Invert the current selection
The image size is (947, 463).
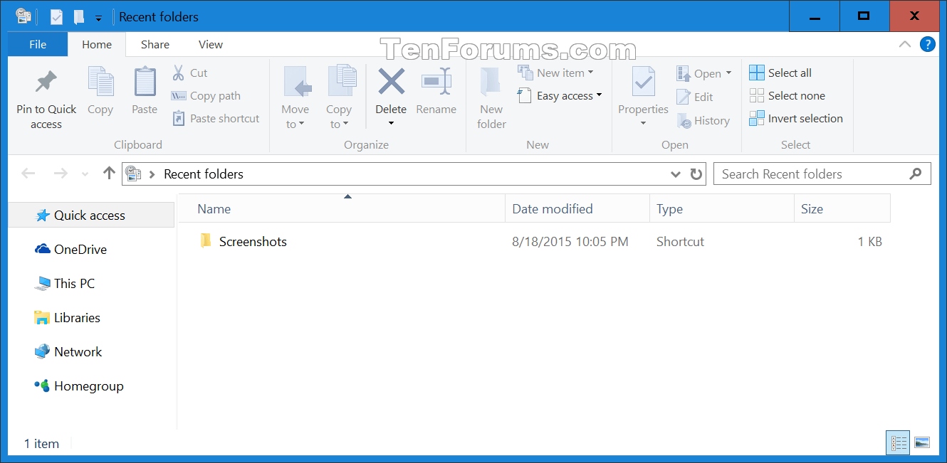[x=796, y=118]
